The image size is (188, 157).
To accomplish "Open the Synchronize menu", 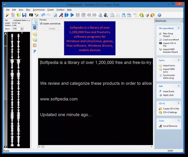I will (x=39, y=10).
